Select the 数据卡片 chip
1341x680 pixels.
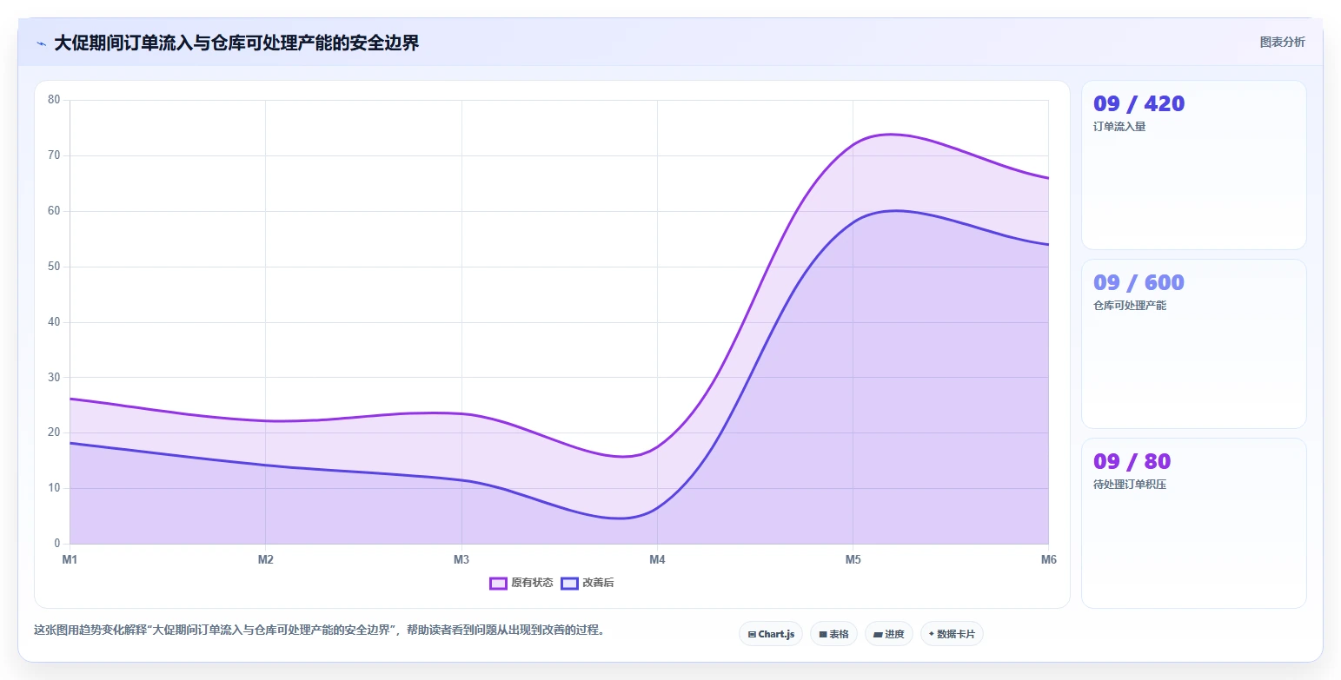pos(952,634)
